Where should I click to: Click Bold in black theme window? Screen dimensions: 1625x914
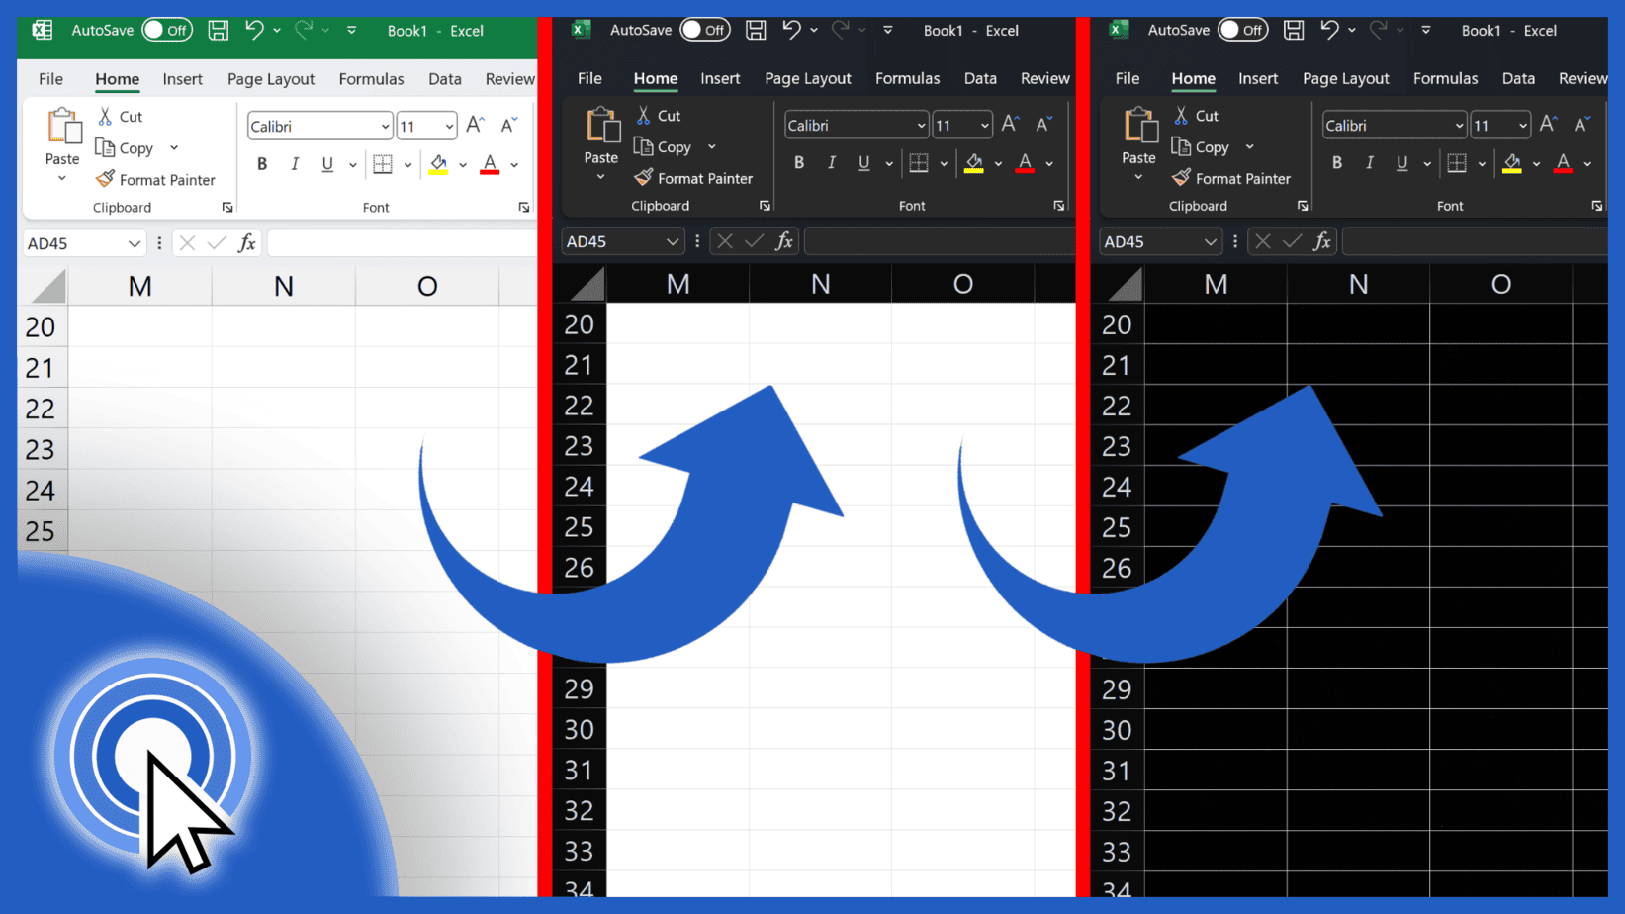coord(1337,163)
